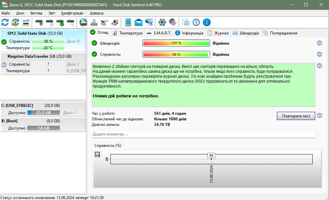Open the Вигляд menu
329x200 pixels.
tap(36, 13)
